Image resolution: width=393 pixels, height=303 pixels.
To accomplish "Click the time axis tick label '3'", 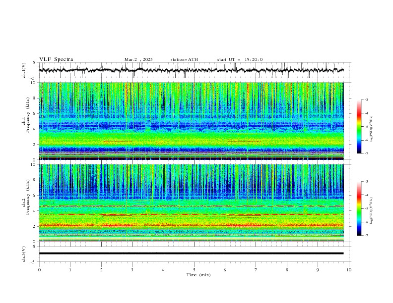I will click(132, 270).
